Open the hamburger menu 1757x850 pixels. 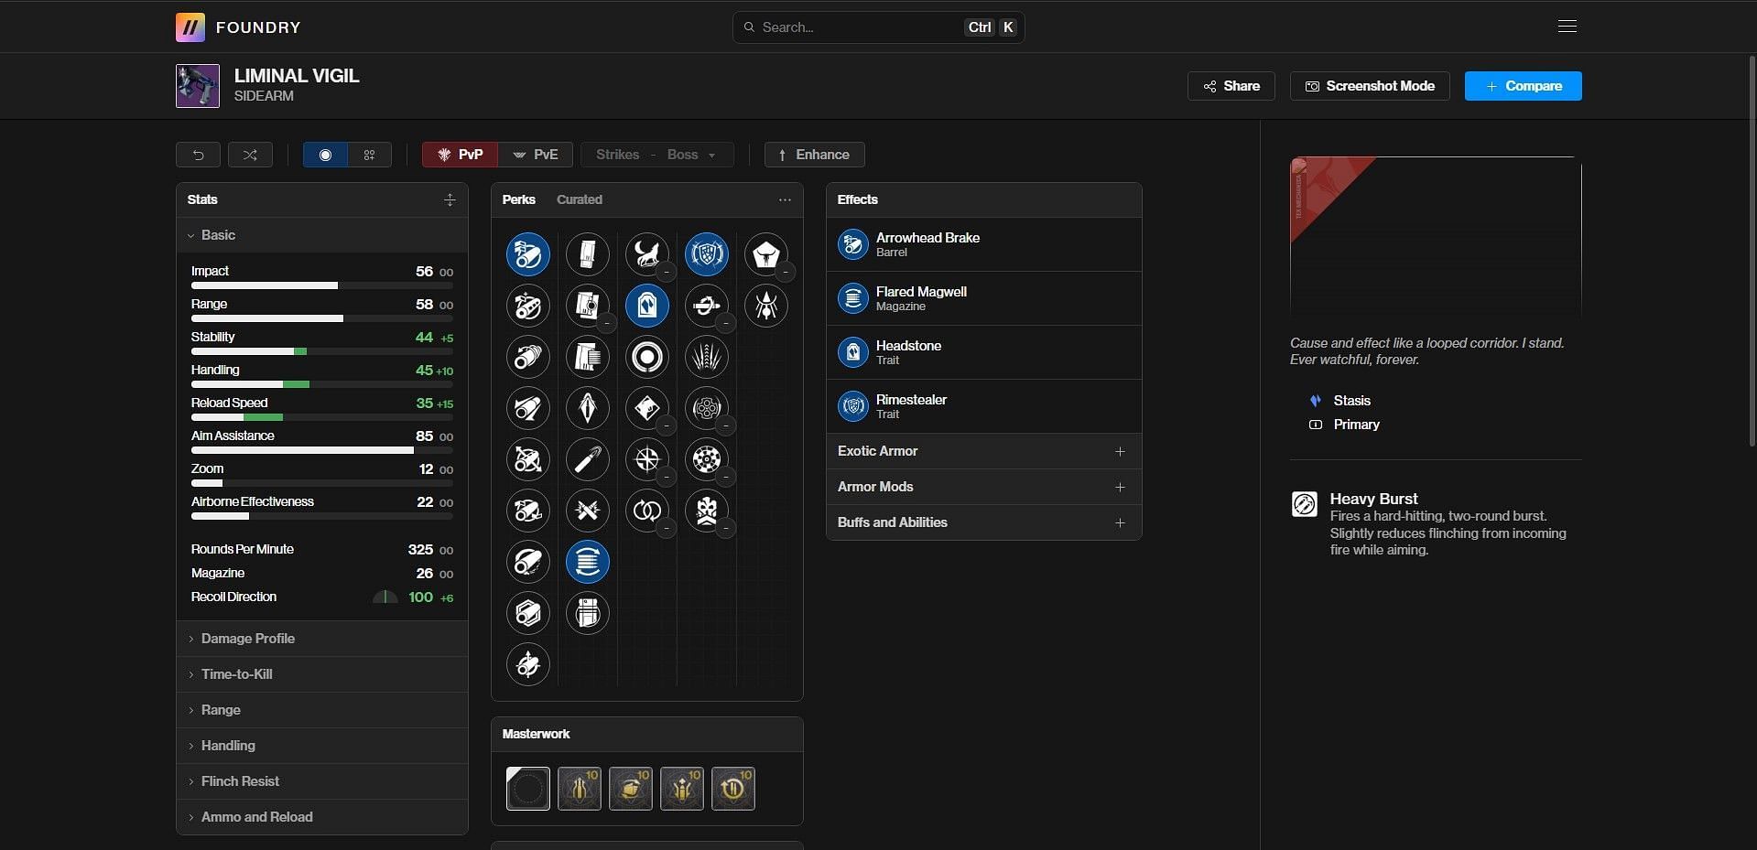1567,27
